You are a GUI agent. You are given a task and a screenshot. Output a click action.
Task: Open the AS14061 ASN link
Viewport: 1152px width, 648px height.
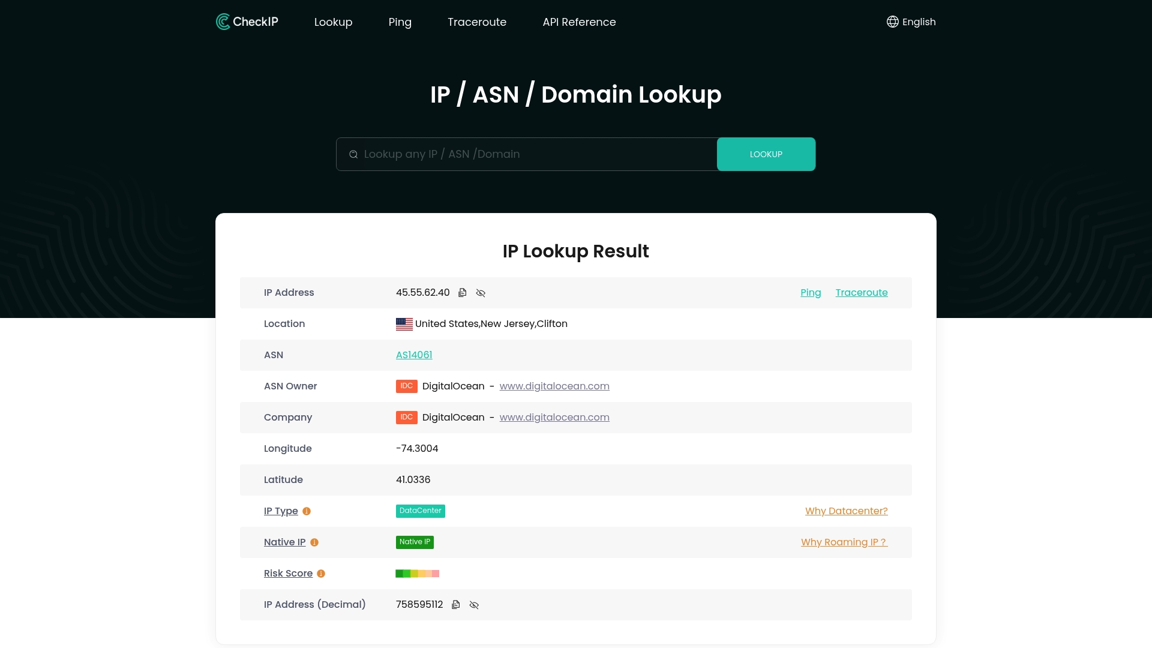tap(414, 355)
